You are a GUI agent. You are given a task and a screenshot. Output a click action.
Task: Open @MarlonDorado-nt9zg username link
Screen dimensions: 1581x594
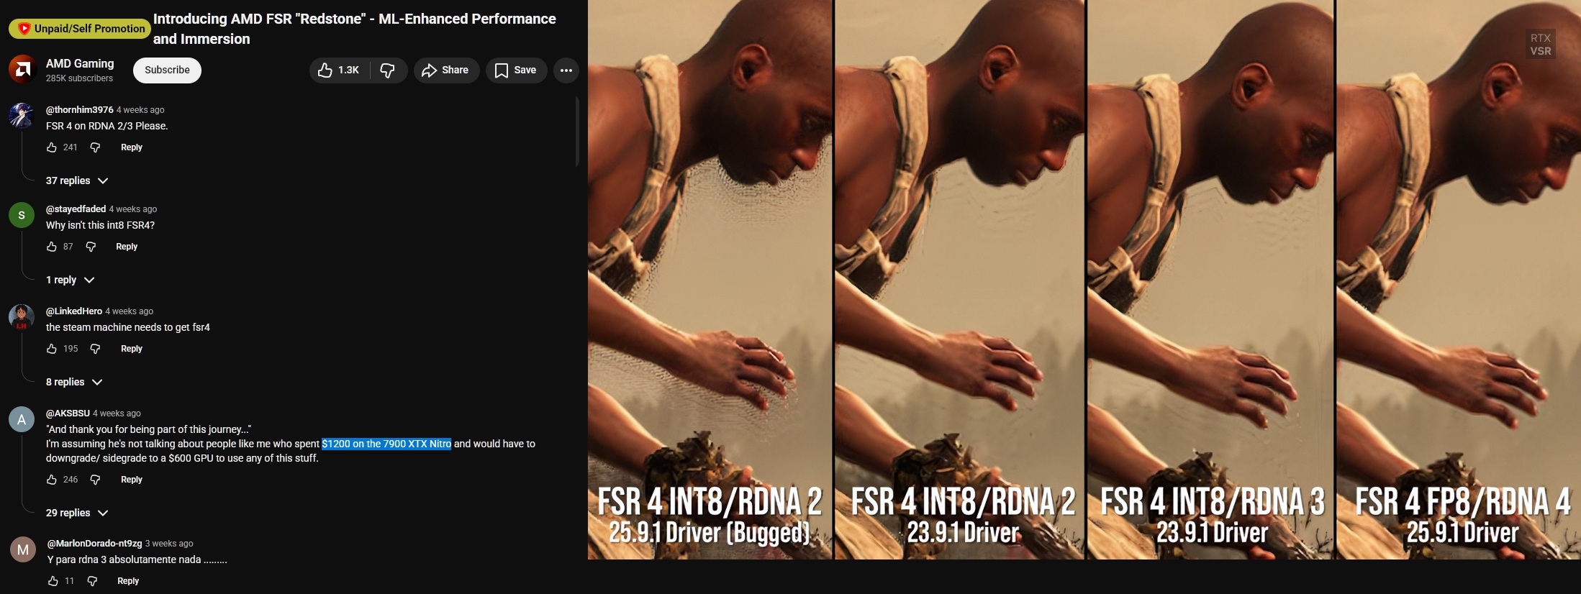[x=94, y=544]
